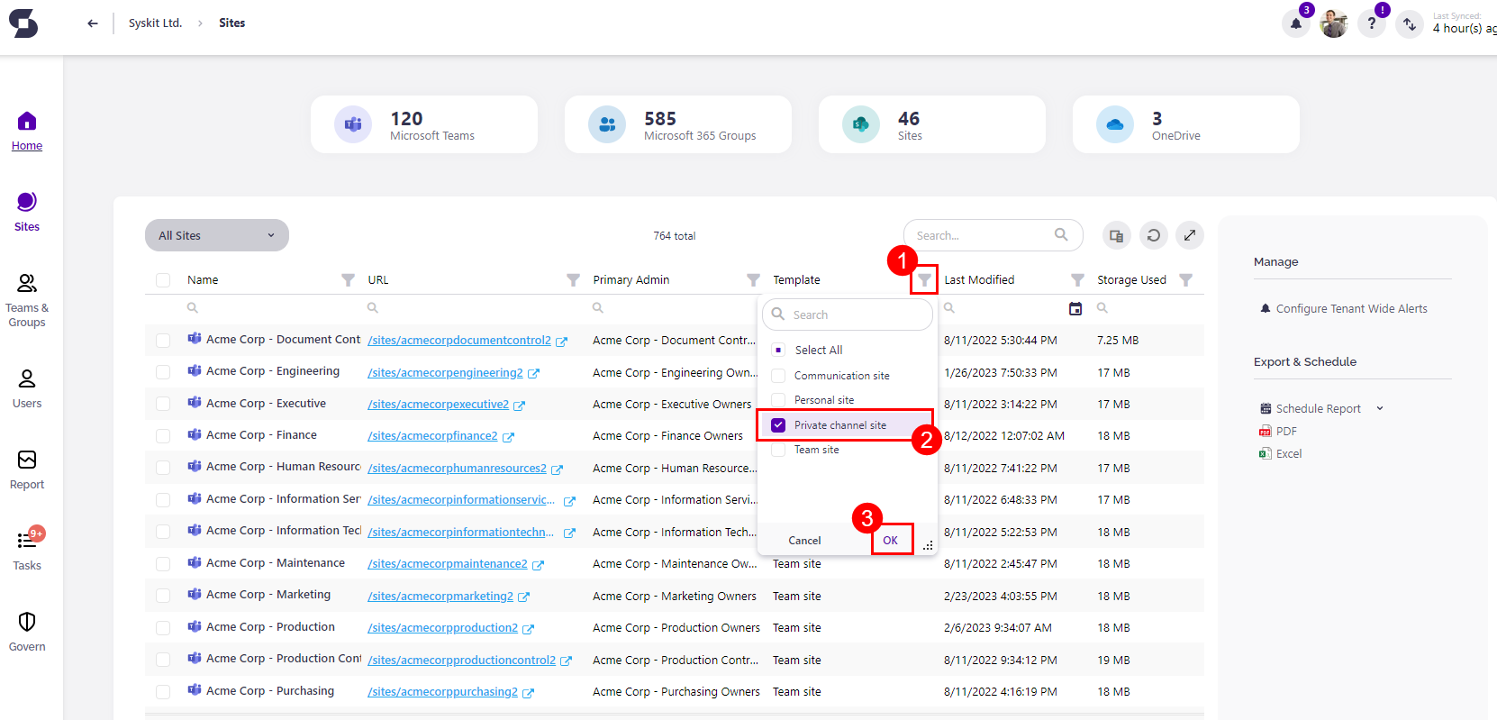Open filter for Primary Admin column
1497x720 pixels.
click(753, 280)
